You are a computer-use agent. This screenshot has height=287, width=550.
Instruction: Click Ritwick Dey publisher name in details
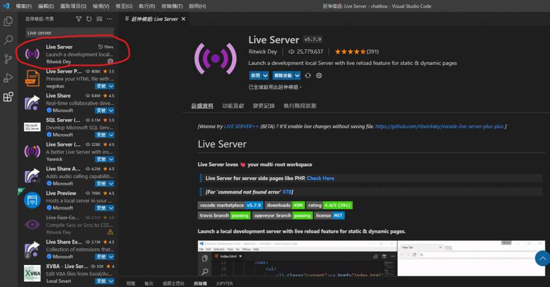coord(263,51)
